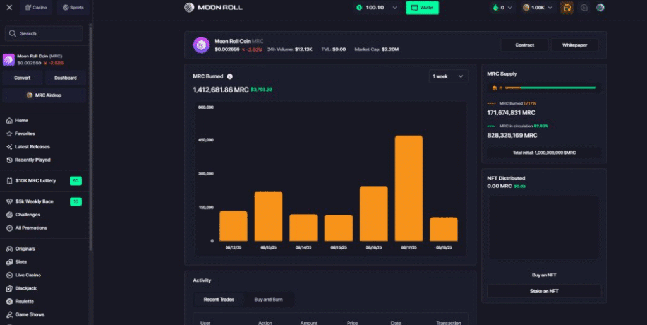The width and height of the screenshot is (647, 325).
Task: Open the 1 week timeframe dropdown
Action: (448, 76)
